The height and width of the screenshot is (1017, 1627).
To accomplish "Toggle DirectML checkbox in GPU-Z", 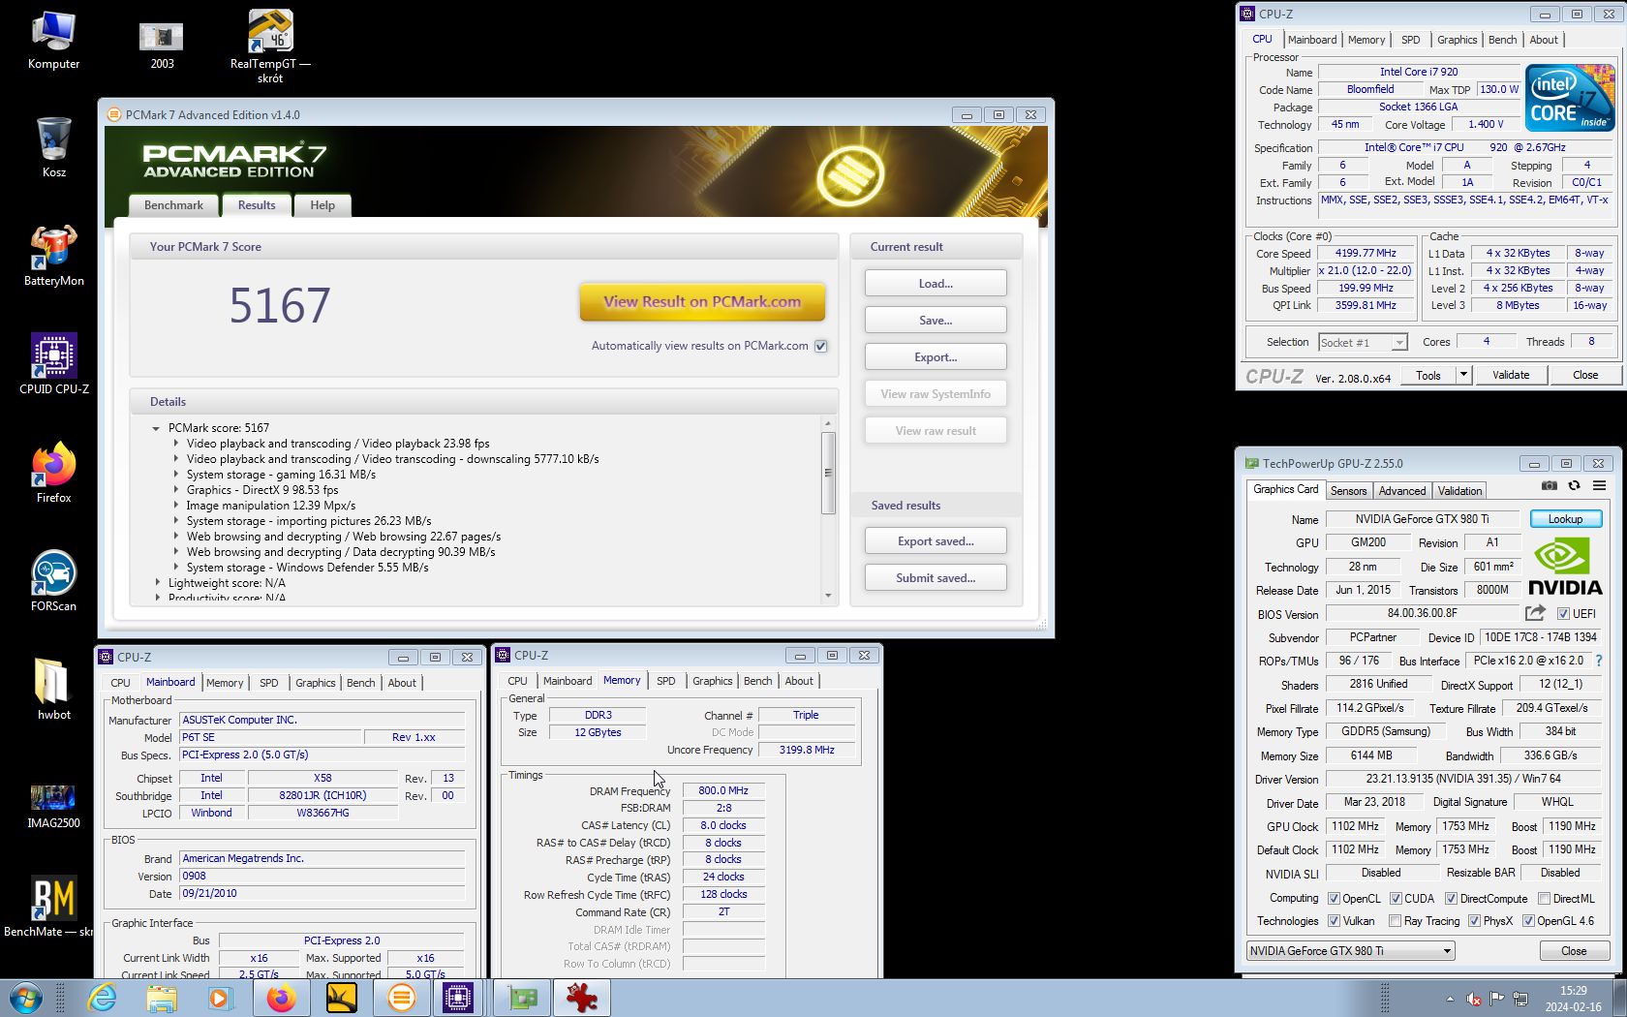I will pyautogui.click(x=1545, y=899).
